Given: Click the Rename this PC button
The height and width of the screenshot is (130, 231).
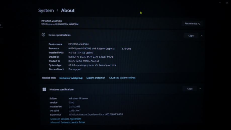Looking at the screenshot, I should (x=192, y=24).
